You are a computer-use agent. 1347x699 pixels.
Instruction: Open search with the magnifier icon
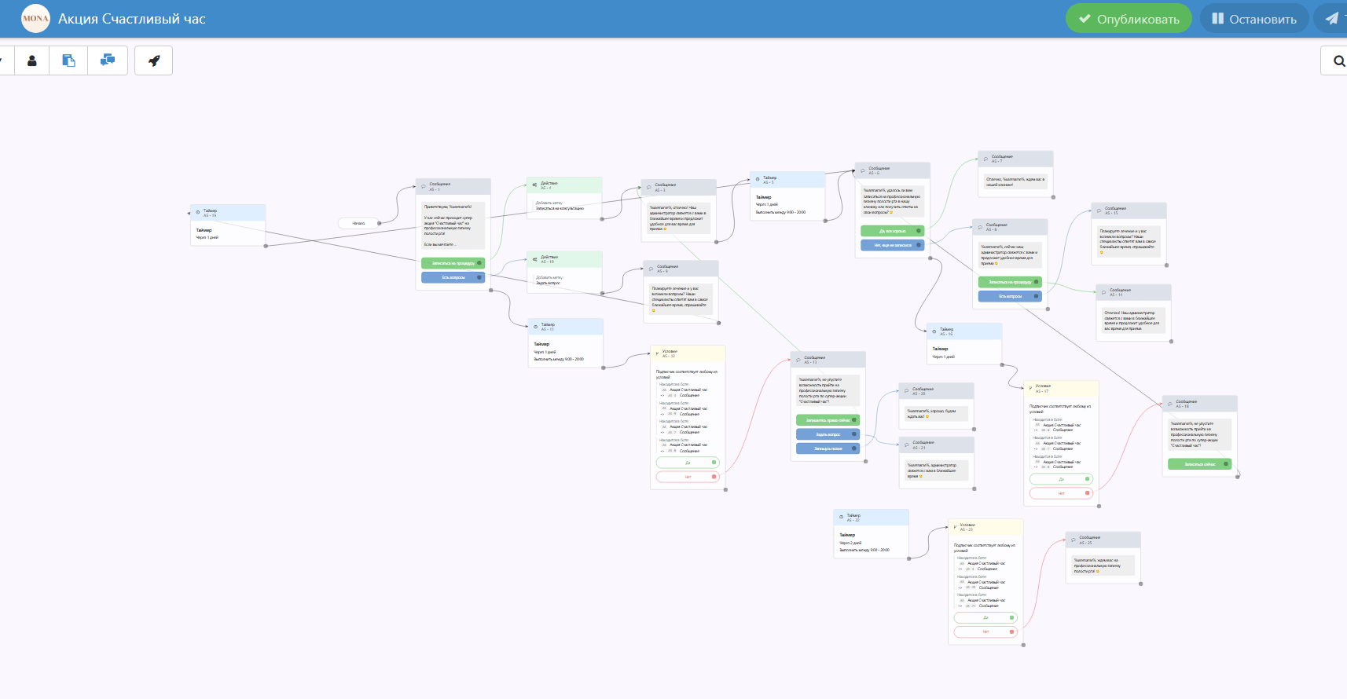(x=1338, y=60)
